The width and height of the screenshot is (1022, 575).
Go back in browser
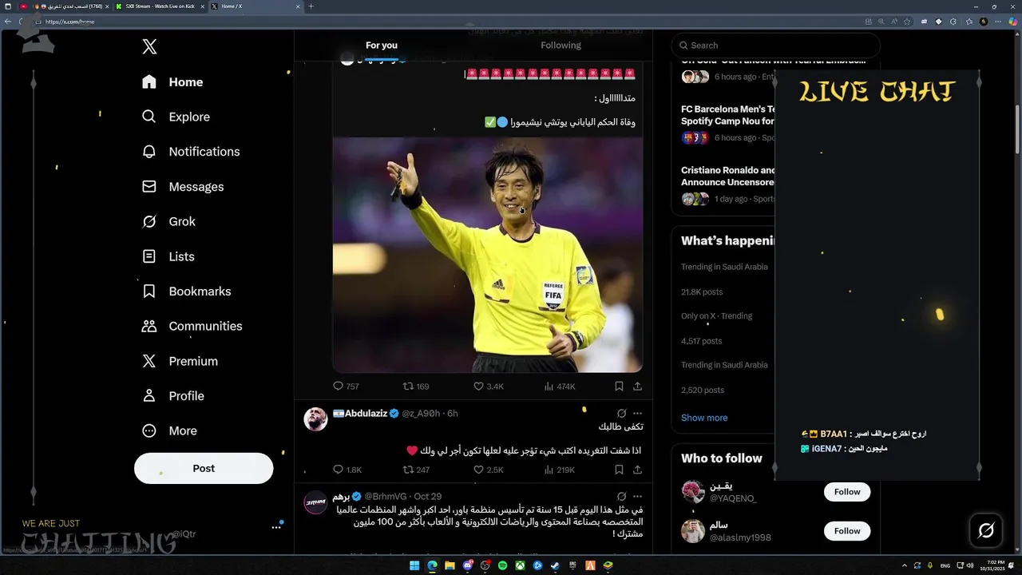coord(7,22)
